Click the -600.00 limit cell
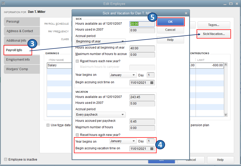This screenshot has height=166, width=241. pyautogui.click(x=210, y=65)
